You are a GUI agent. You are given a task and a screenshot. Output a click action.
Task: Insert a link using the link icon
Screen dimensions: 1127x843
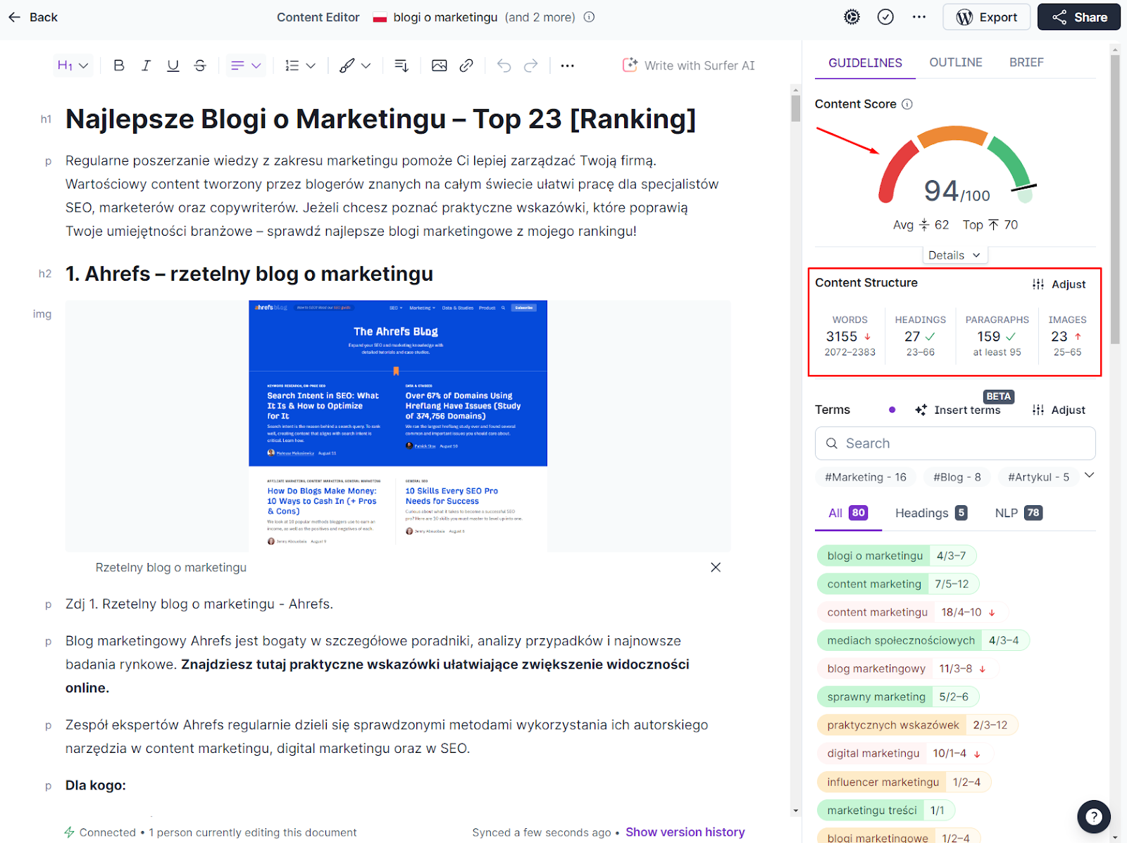click(466, 65)
